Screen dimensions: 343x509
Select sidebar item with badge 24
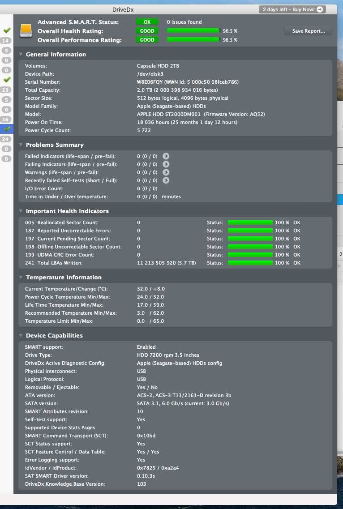(5, 139)
